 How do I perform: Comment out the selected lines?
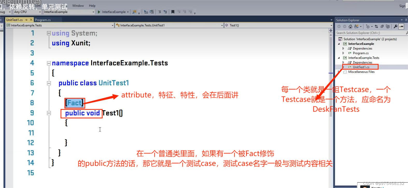pyautogui.click(x=160, y=12)
